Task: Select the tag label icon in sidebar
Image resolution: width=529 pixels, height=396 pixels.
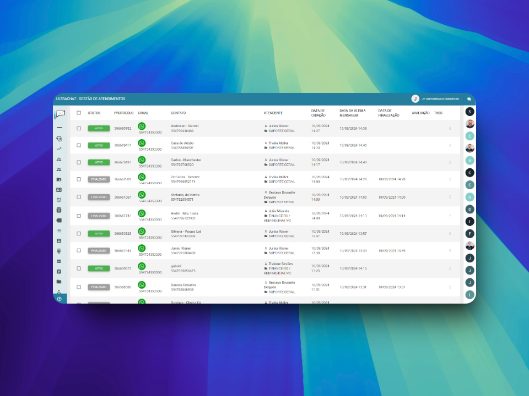Action: pos(59,221)
